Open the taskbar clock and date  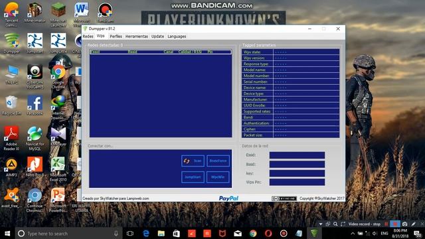(400, 233)
